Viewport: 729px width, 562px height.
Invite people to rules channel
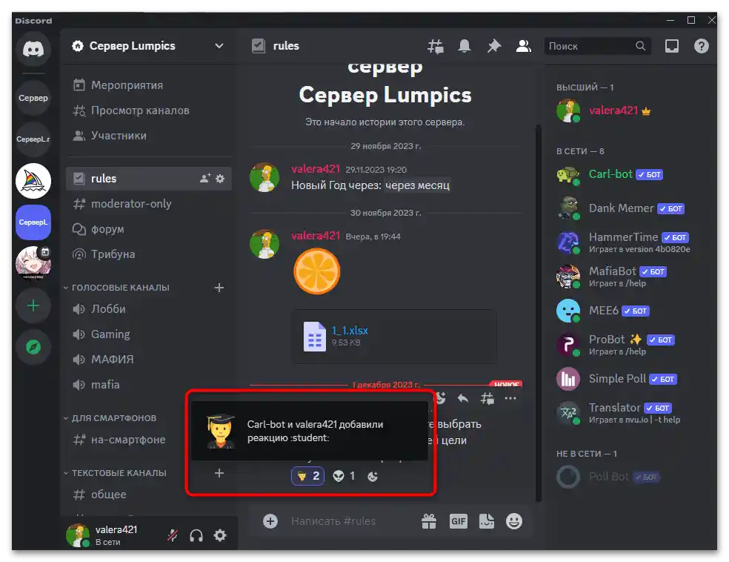pos(205,178)
